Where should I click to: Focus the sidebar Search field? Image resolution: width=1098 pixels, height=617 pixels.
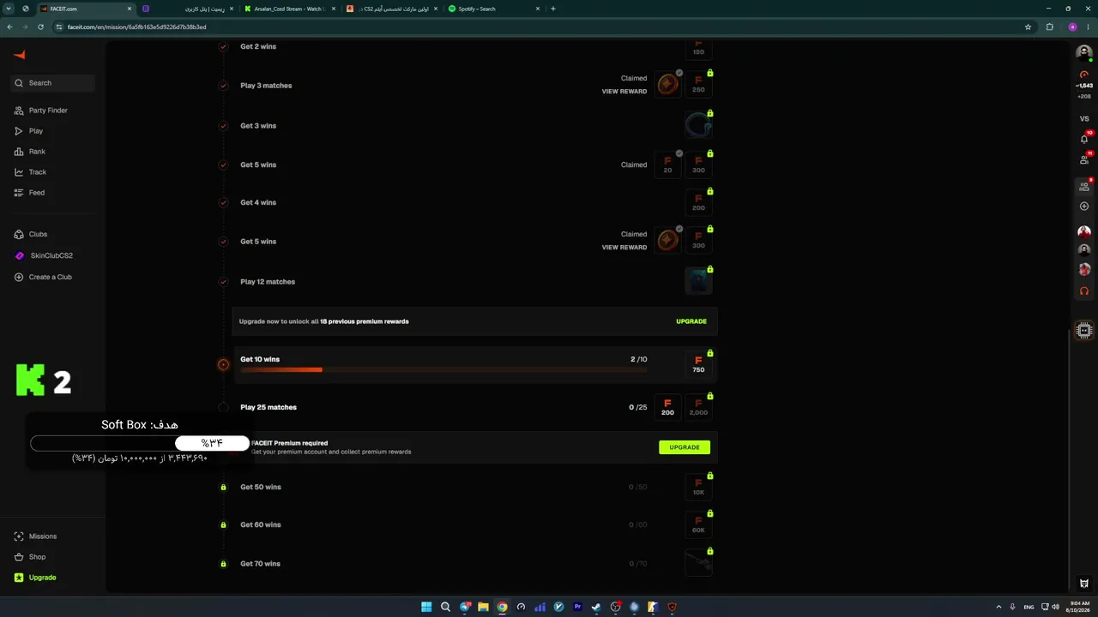[53, 83]
